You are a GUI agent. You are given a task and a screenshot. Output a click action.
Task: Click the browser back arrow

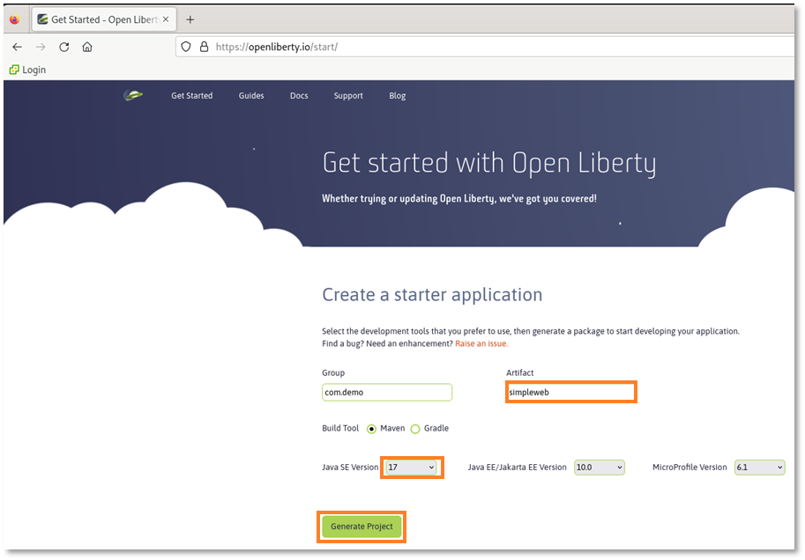(x=17, y=47)
